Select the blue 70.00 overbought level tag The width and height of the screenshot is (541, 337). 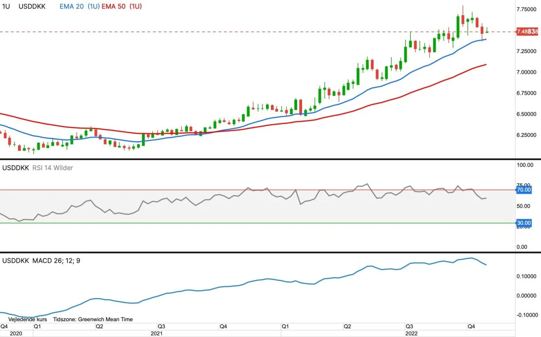click(x=524, y=190)
